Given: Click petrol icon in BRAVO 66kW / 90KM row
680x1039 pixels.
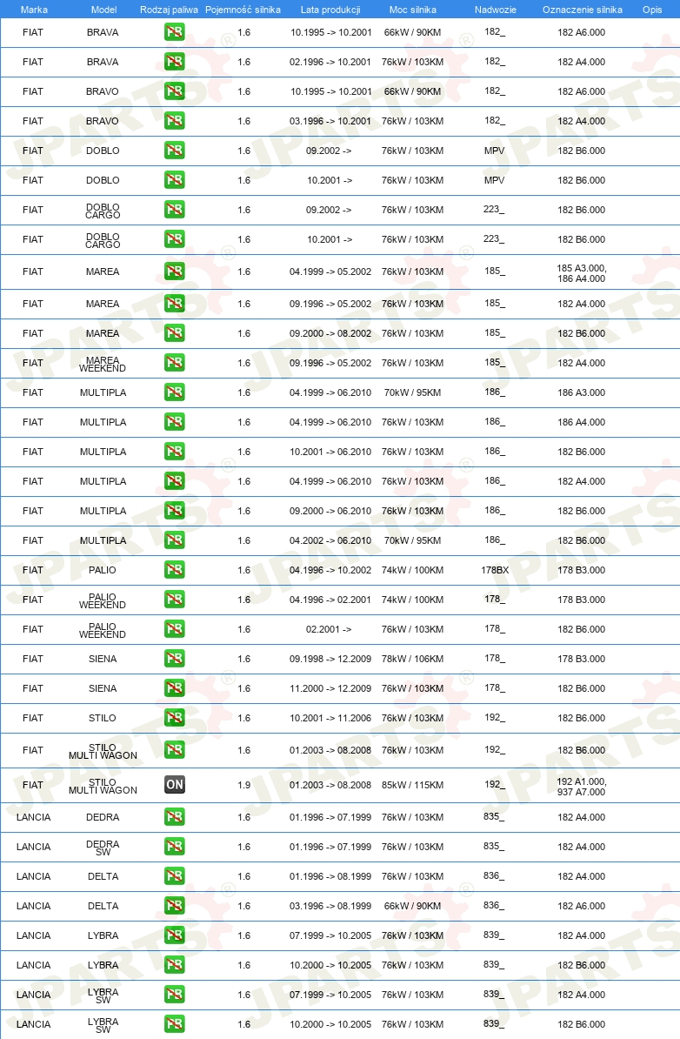Looking at the screenshot, I should tap(175, 91).
